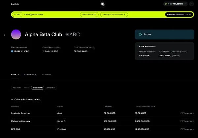The height and width of the screenshot is (138, 198).
Task: Select the All Assets filter
Action: tap(16, 88)
